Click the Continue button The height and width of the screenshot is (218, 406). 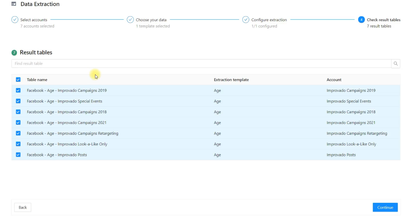coord(385,207)
